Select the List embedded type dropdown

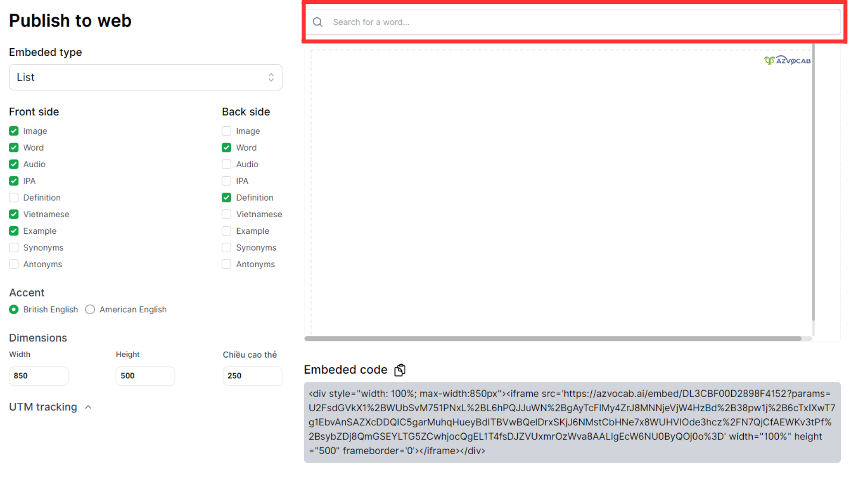pos(145,77)
